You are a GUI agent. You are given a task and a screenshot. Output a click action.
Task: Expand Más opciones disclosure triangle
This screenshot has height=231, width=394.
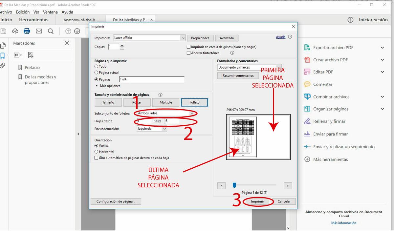[97, 86]
